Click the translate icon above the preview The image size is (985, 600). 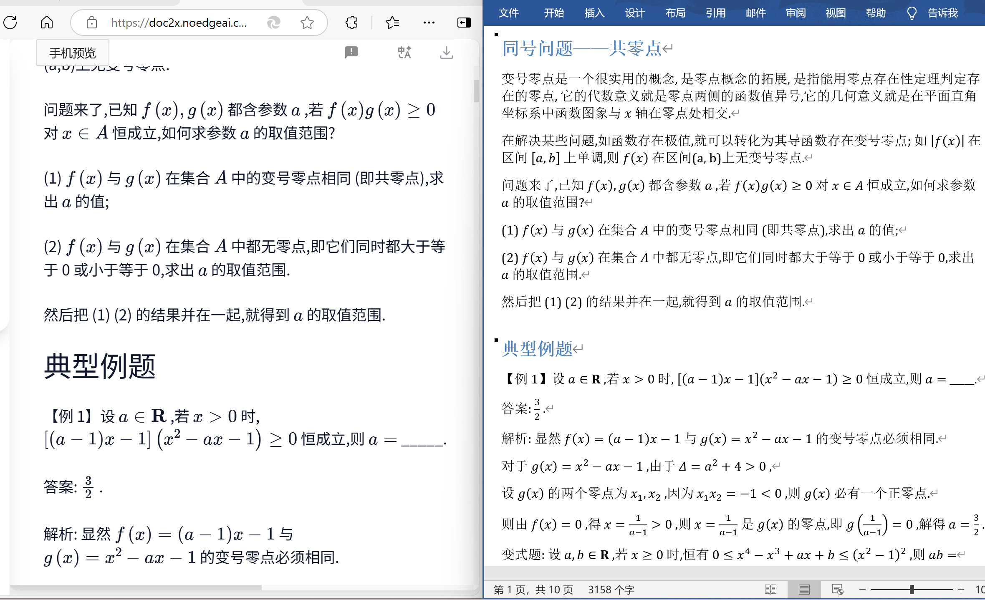point(404,53)
